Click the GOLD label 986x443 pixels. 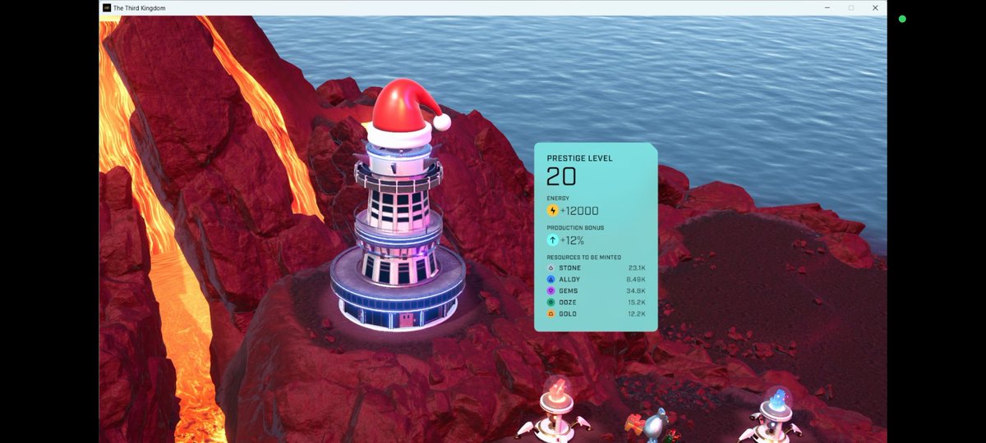[x=568, y=314]
